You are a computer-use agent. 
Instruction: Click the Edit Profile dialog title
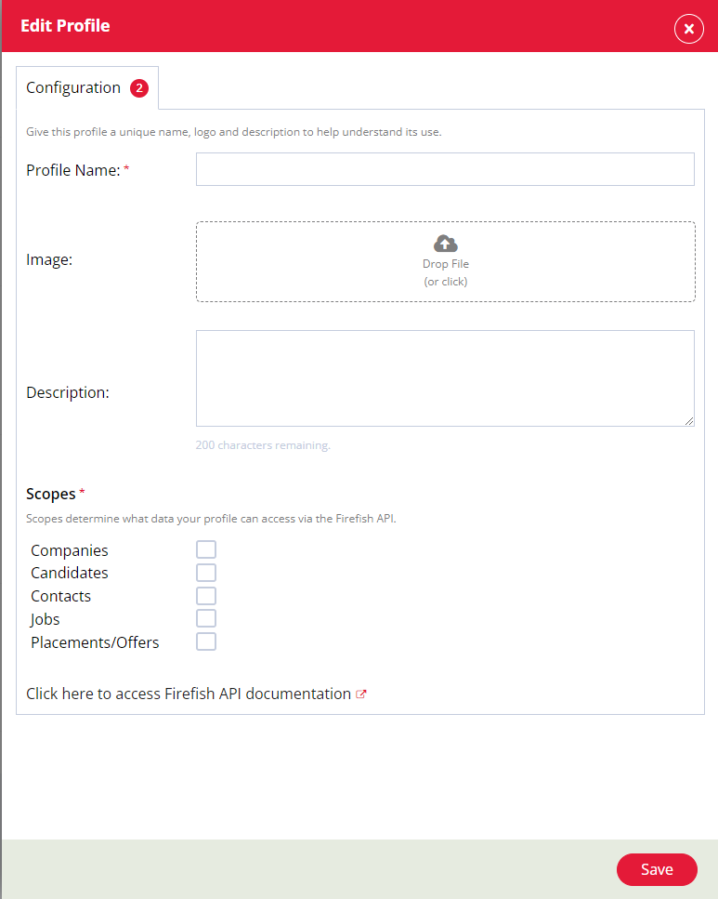click(65, 26)
